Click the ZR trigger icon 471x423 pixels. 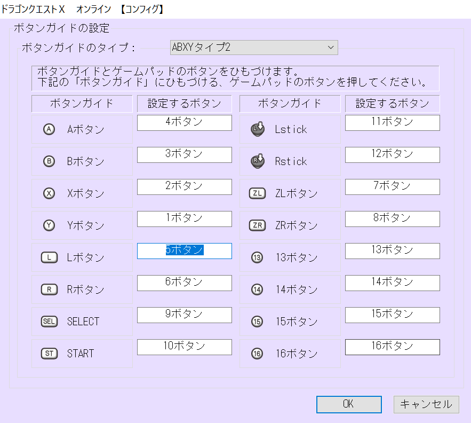pos(258,225)
